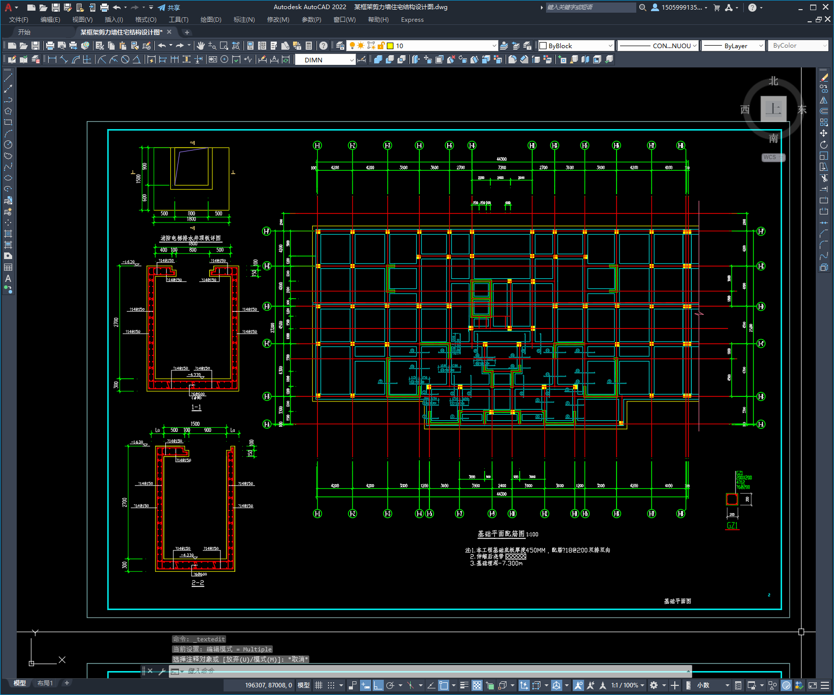834x695 pixels.
Task: Select the Rectangle draw tool
Action: (x=8, y=122)
